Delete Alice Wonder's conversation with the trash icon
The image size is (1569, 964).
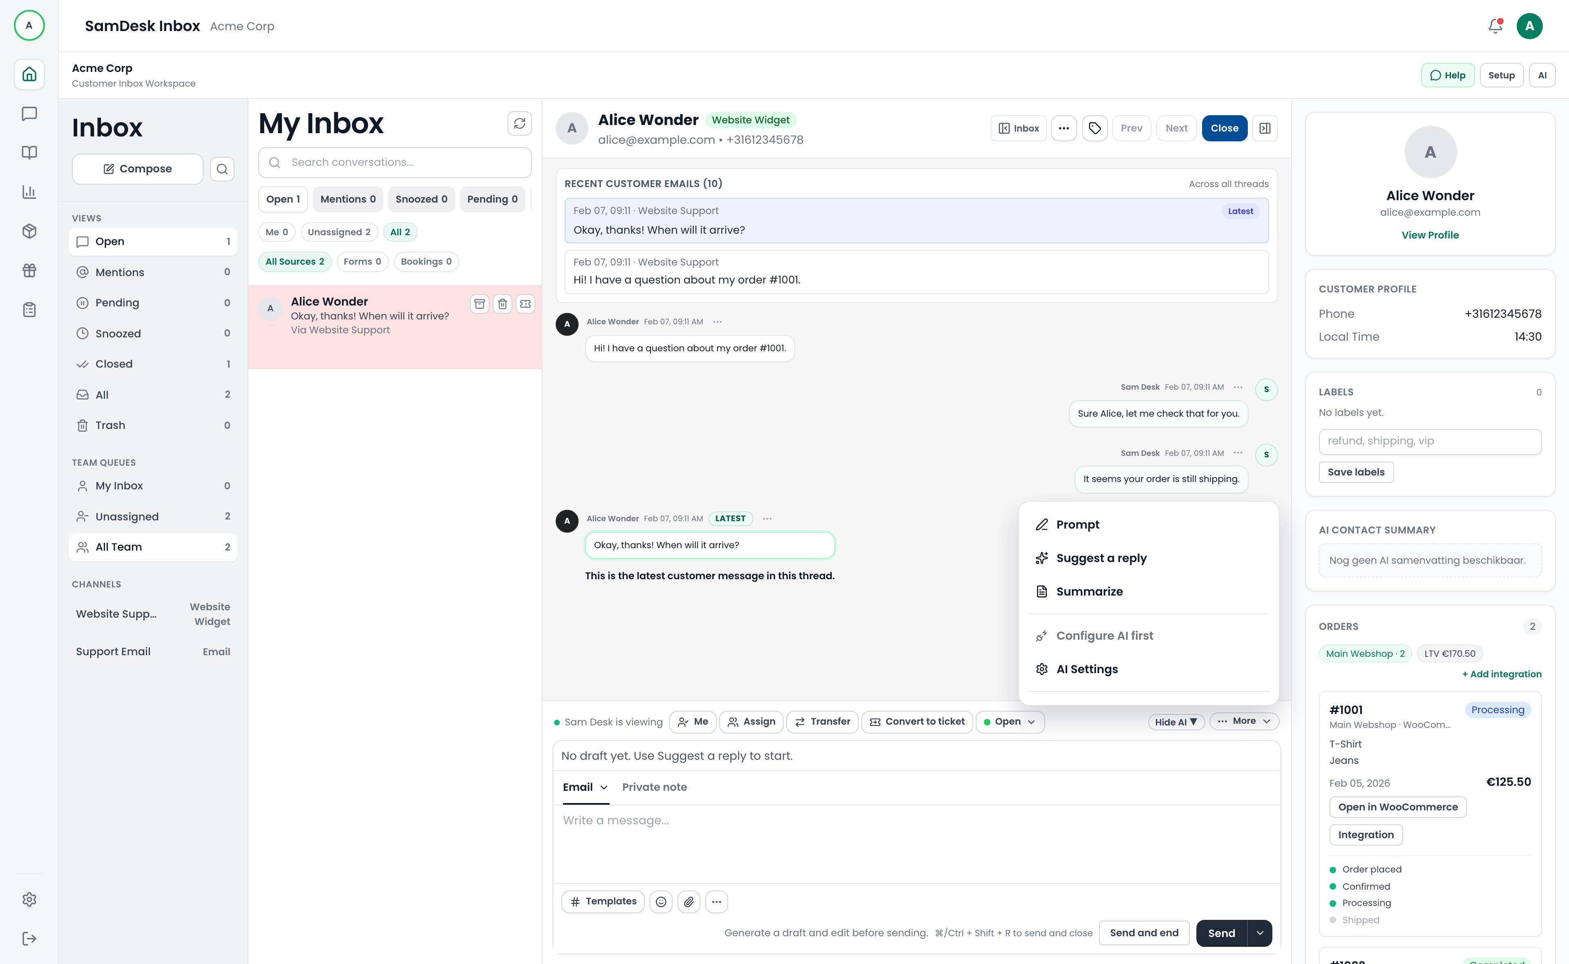(503, 303)
